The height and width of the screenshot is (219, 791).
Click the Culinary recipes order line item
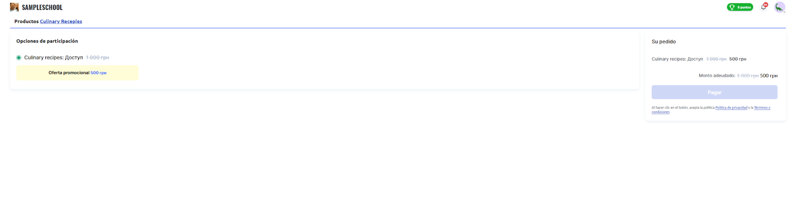click(677, 59)
